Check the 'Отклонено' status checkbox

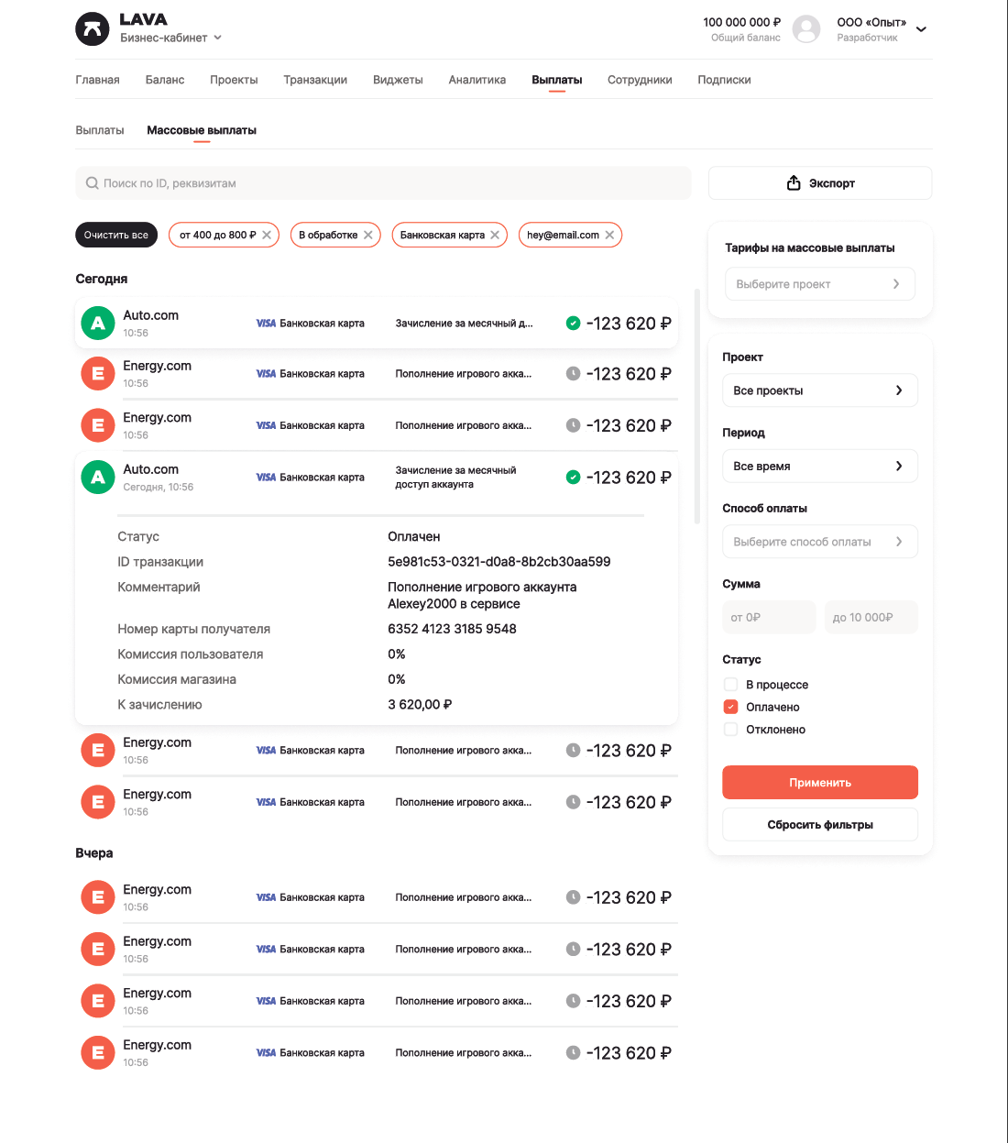730,730
